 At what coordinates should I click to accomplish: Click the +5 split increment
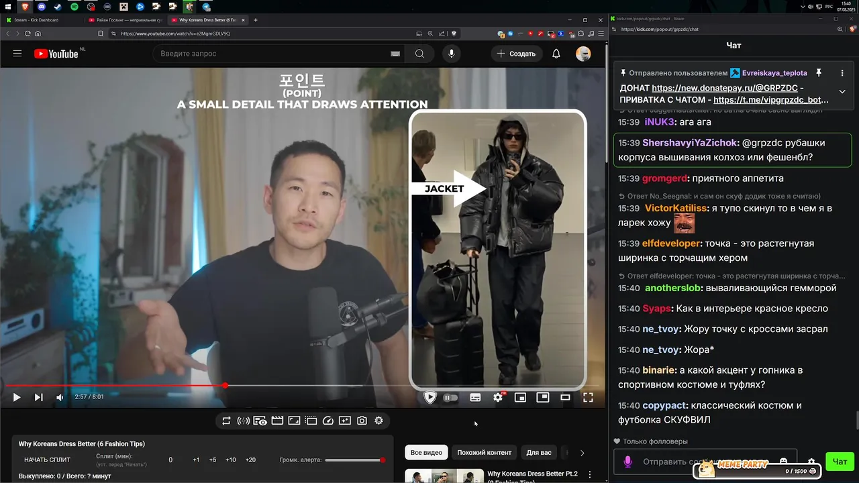click(x=213, y=460)
